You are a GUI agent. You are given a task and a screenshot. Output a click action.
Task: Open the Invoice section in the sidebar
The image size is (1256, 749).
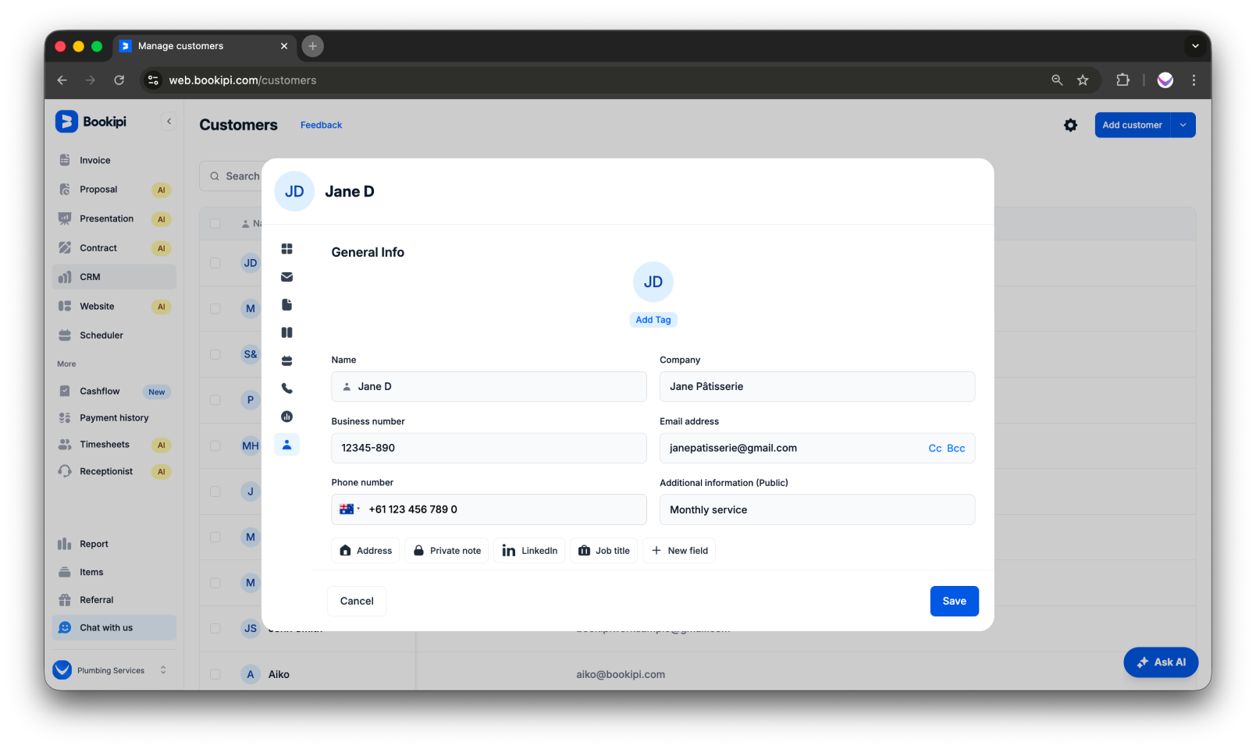coord(94,160)
